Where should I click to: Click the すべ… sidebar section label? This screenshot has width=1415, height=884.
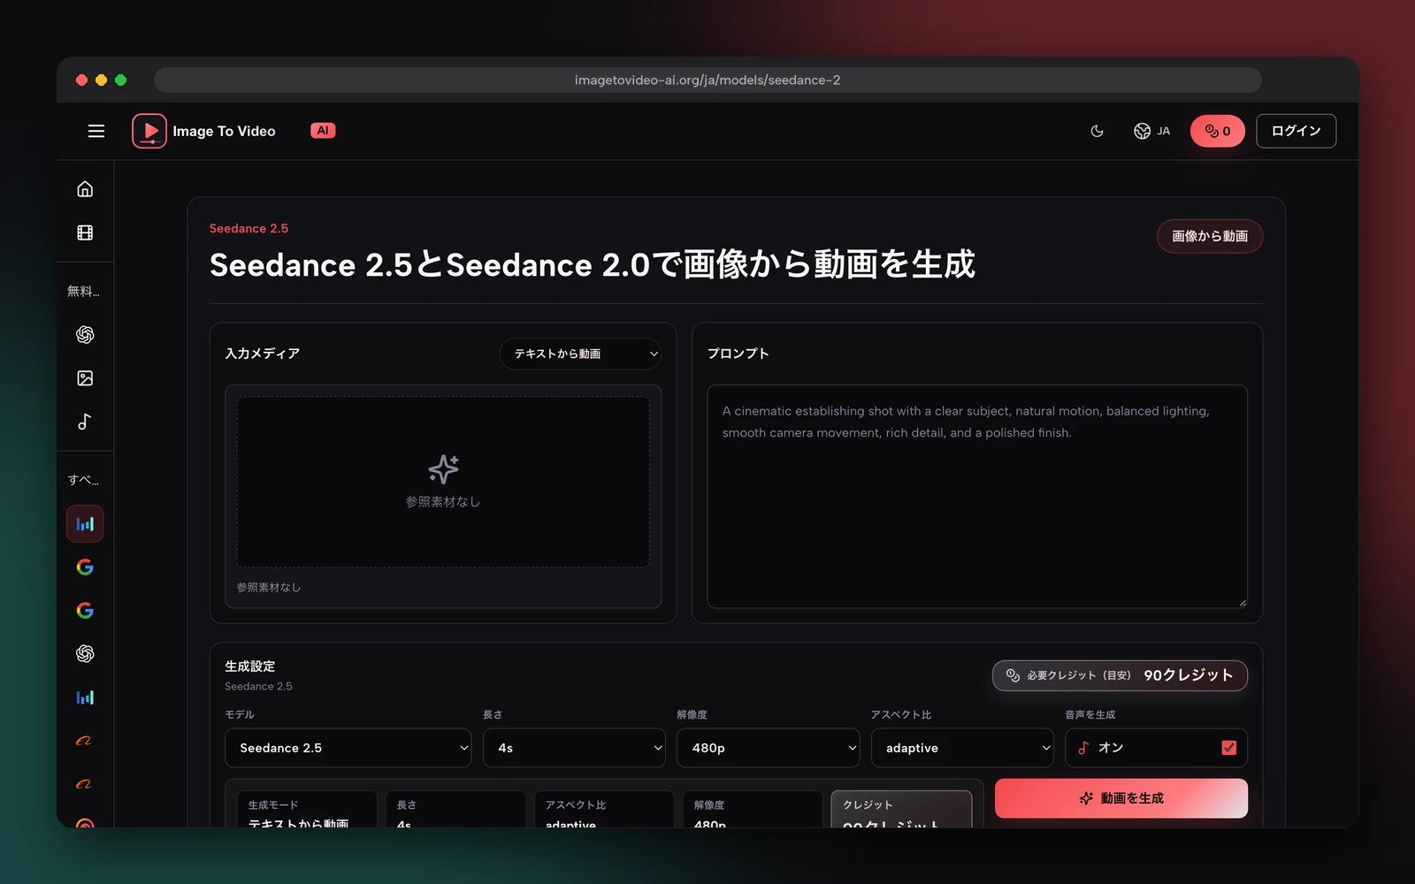click(83, 480)
